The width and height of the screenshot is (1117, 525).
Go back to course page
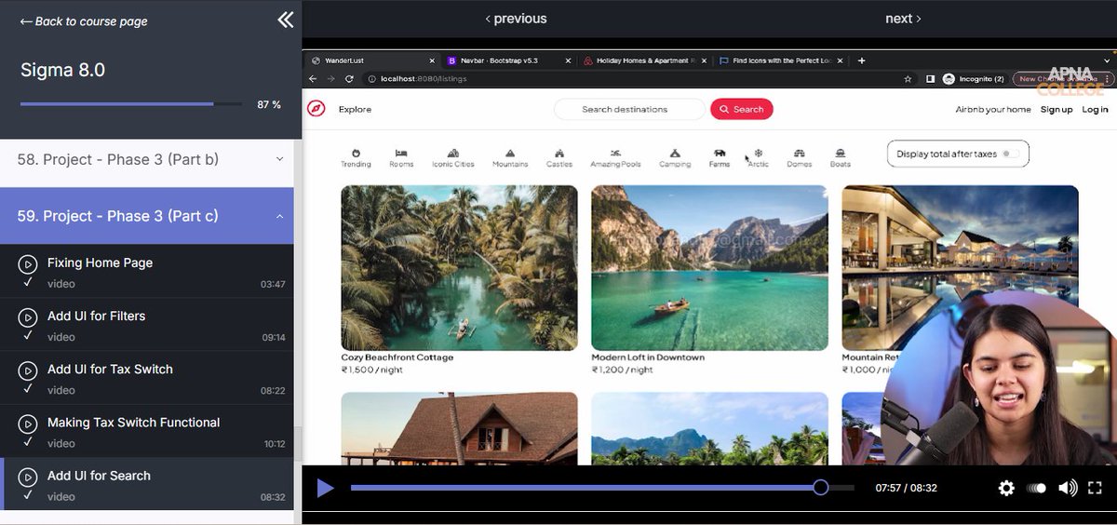pos(84,21)
